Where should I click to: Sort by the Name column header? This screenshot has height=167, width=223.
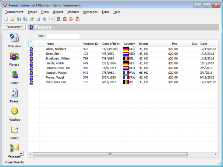coord(64,44)
